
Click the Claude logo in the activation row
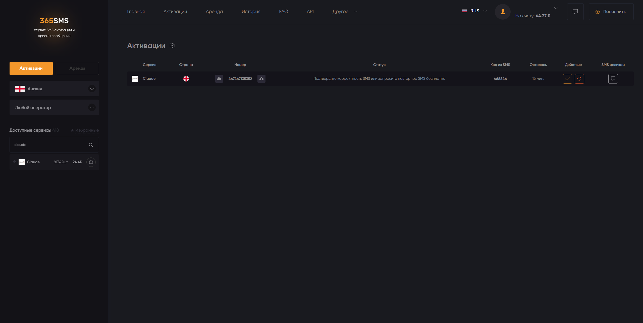pyautogui.click(x=135, y=79)
